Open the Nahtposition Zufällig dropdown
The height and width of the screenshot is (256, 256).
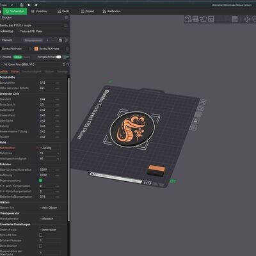[x=51, y=148]
